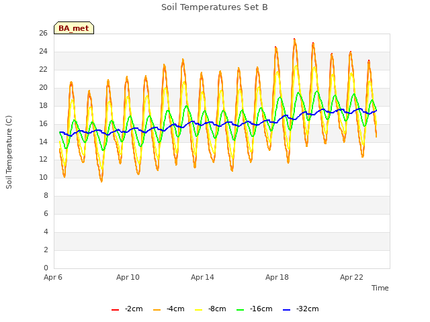Toggle the -16cm legend entry
The image size is (430, 322).
pyautogui.click(x=254, y=309)
